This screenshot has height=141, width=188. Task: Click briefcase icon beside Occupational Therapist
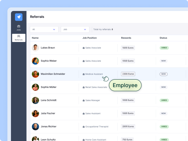pyautogui.click(x=84, y=127)
